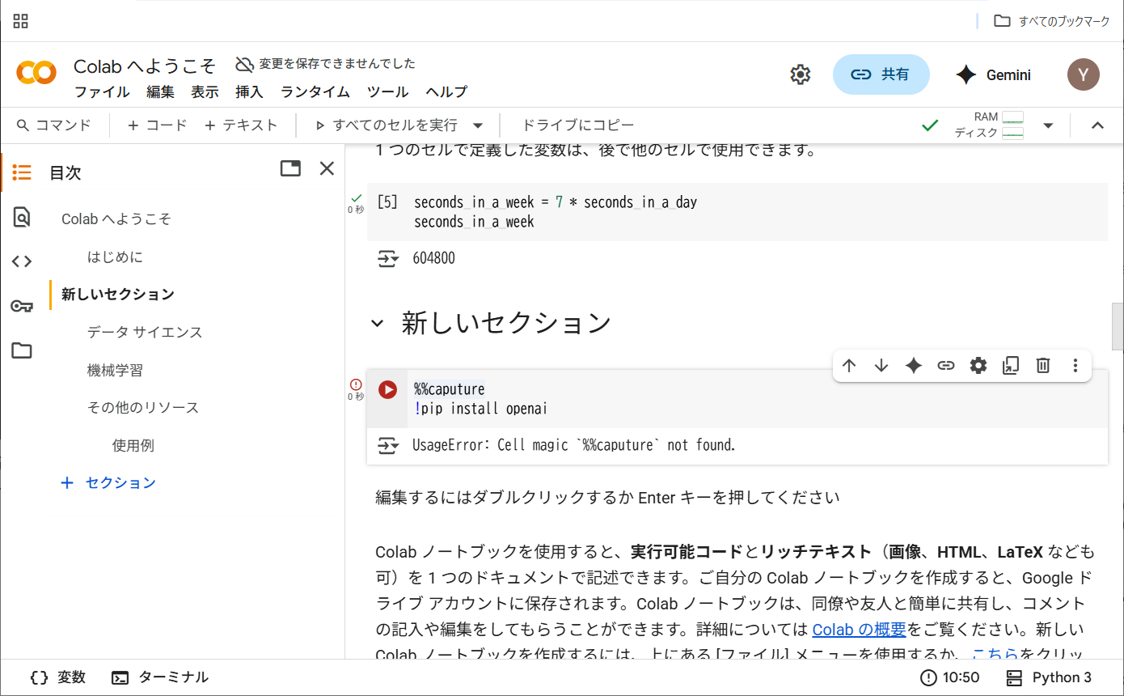Open the Colab の概要 link
This screenshot has width=1124, height=696.
(859, 629)
